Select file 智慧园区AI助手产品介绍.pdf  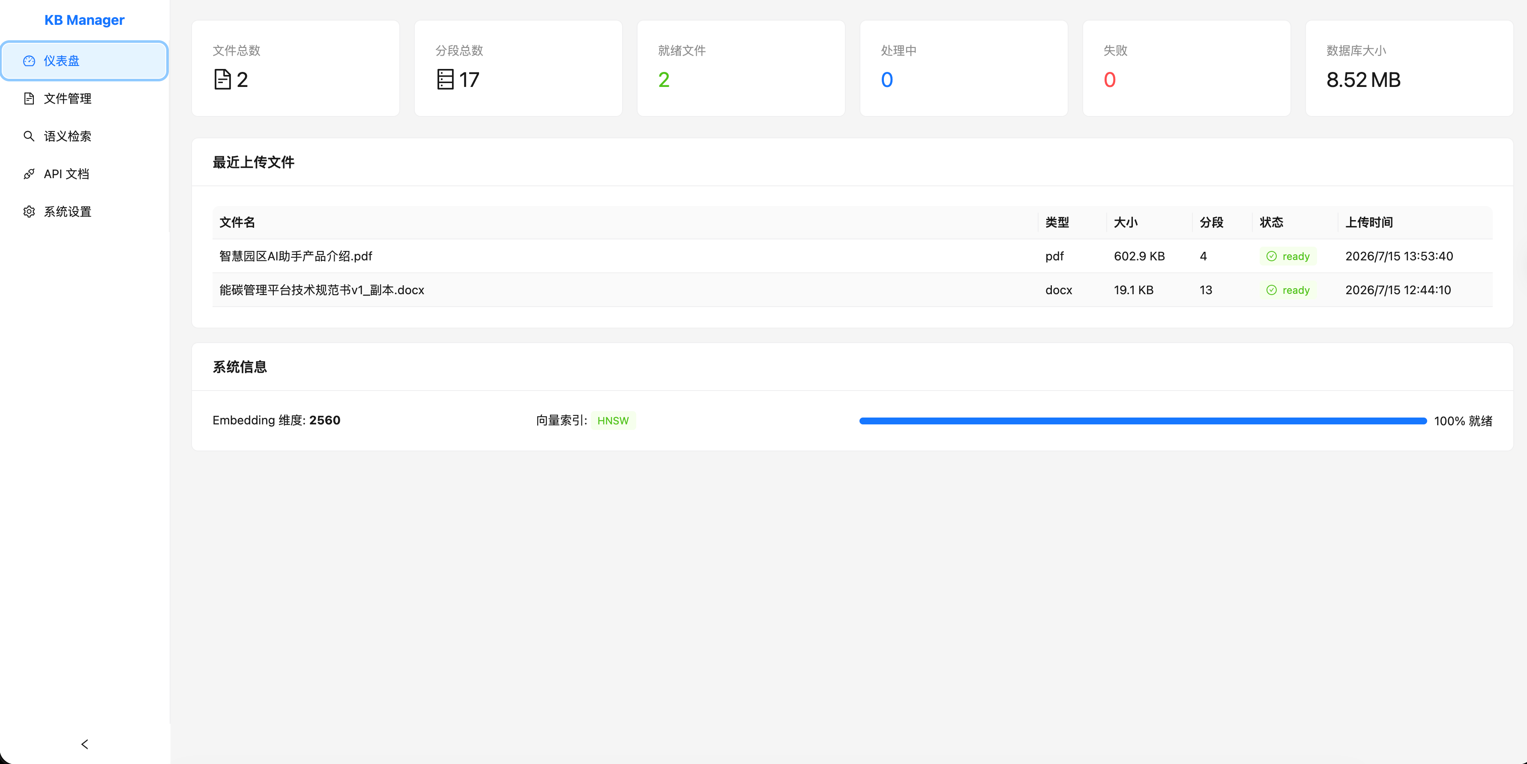[296, 256]
